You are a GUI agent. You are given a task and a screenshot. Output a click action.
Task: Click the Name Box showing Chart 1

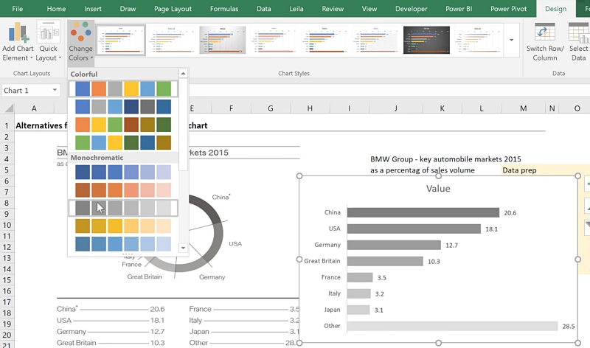click(26, 91)
